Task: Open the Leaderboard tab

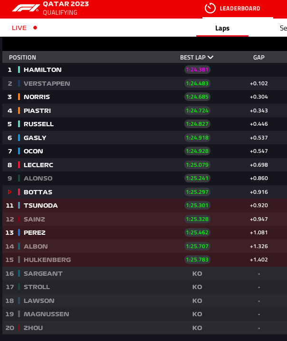Action: pos(239,8)
